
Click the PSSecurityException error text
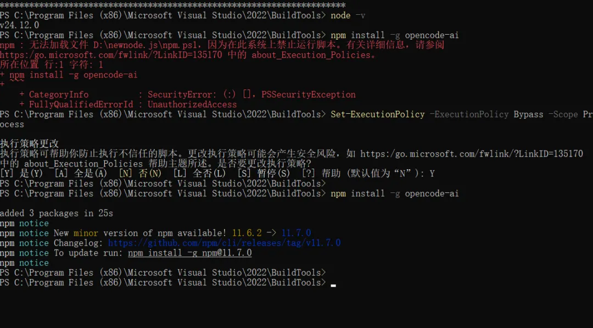pos(309,94)
